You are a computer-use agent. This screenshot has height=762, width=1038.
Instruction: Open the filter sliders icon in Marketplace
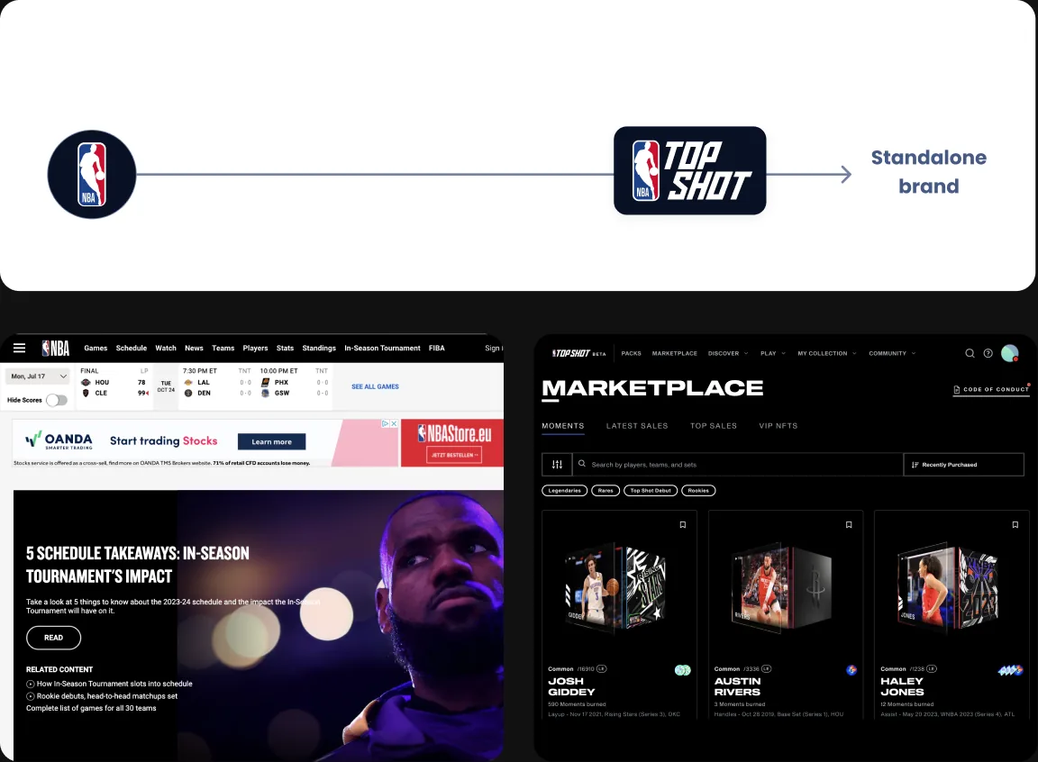557,465
